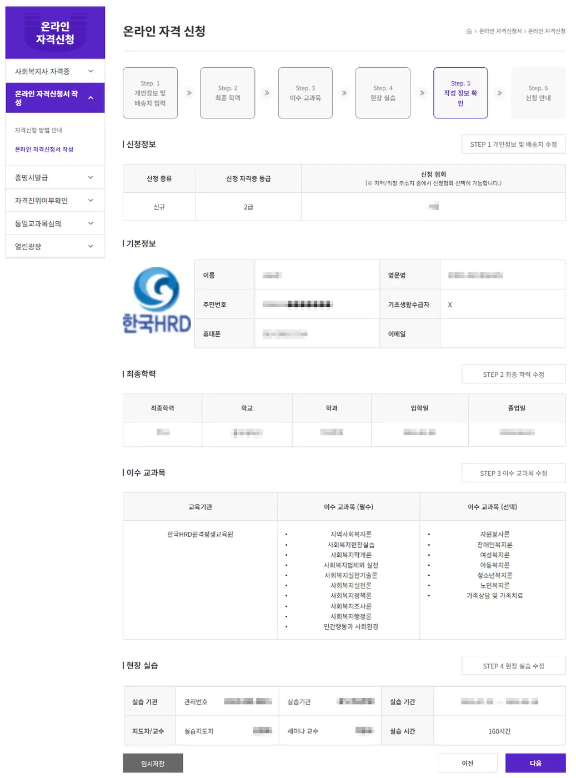This screenshot has height=778, width=576.
Task: Click 여성복지론 elective course
Action: 495,555
